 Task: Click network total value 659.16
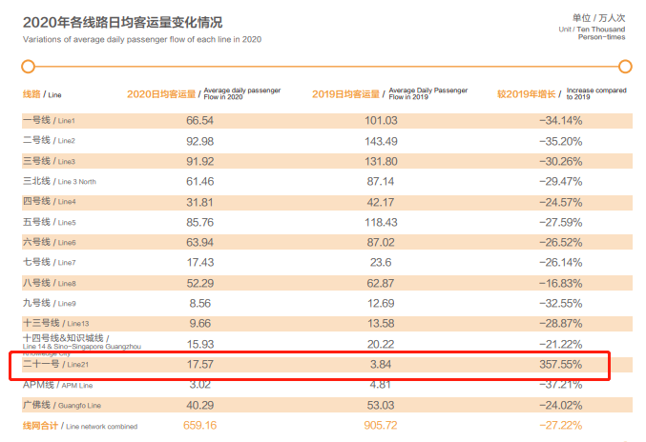tap(199, 425)
